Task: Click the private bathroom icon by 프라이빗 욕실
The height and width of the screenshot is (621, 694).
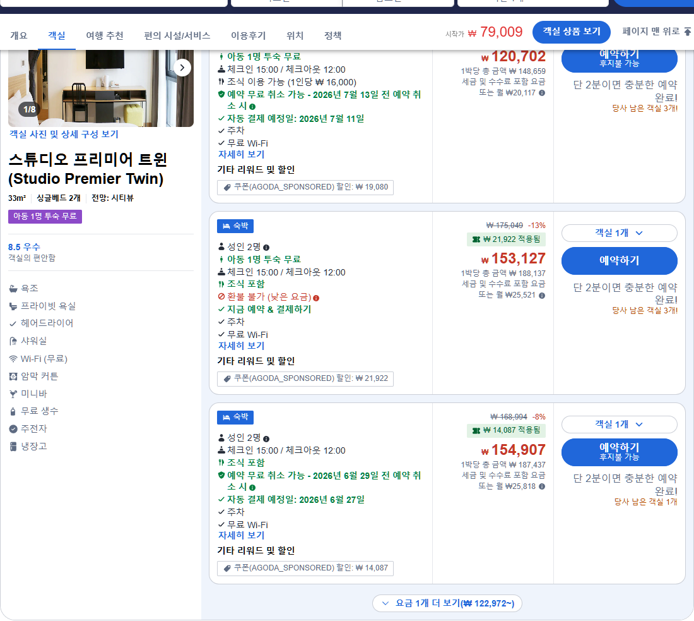Action: [x=13, y=306]
